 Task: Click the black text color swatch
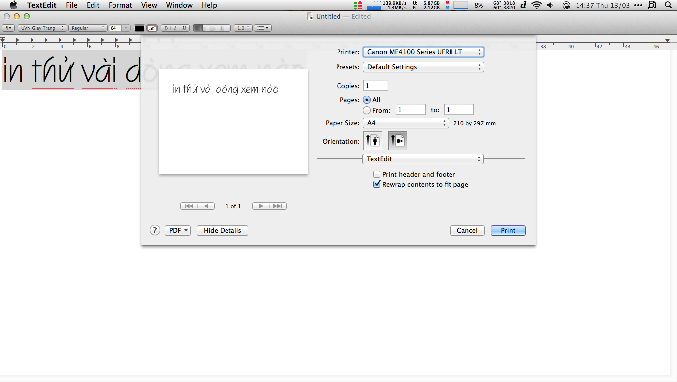(140, 28)
